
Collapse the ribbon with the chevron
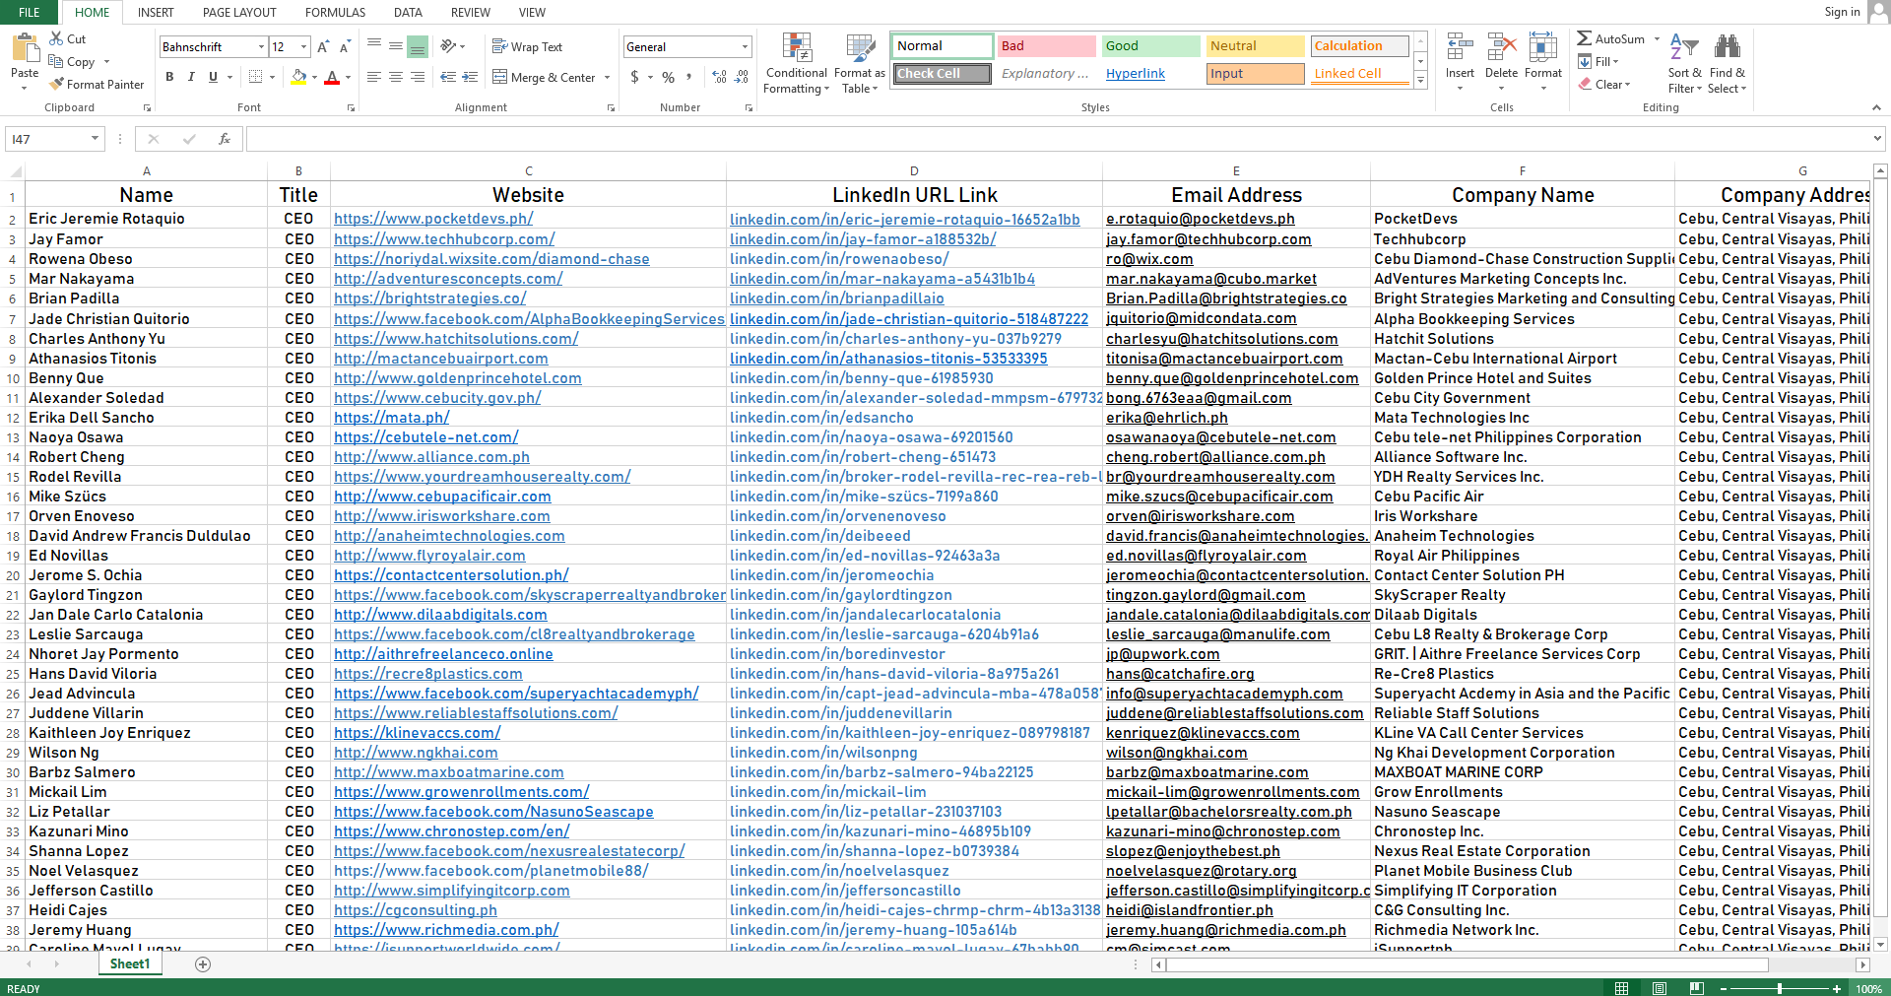[1876, 107]
